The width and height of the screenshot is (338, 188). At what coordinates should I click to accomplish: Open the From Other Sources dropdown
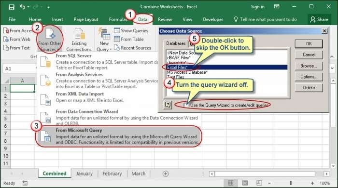(x=50, y=40)
